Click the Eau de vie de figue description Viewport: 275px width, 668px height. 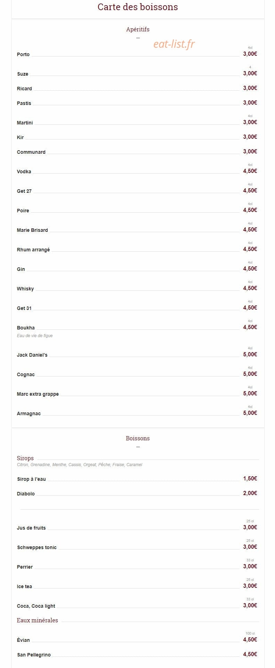coord(35,336)
